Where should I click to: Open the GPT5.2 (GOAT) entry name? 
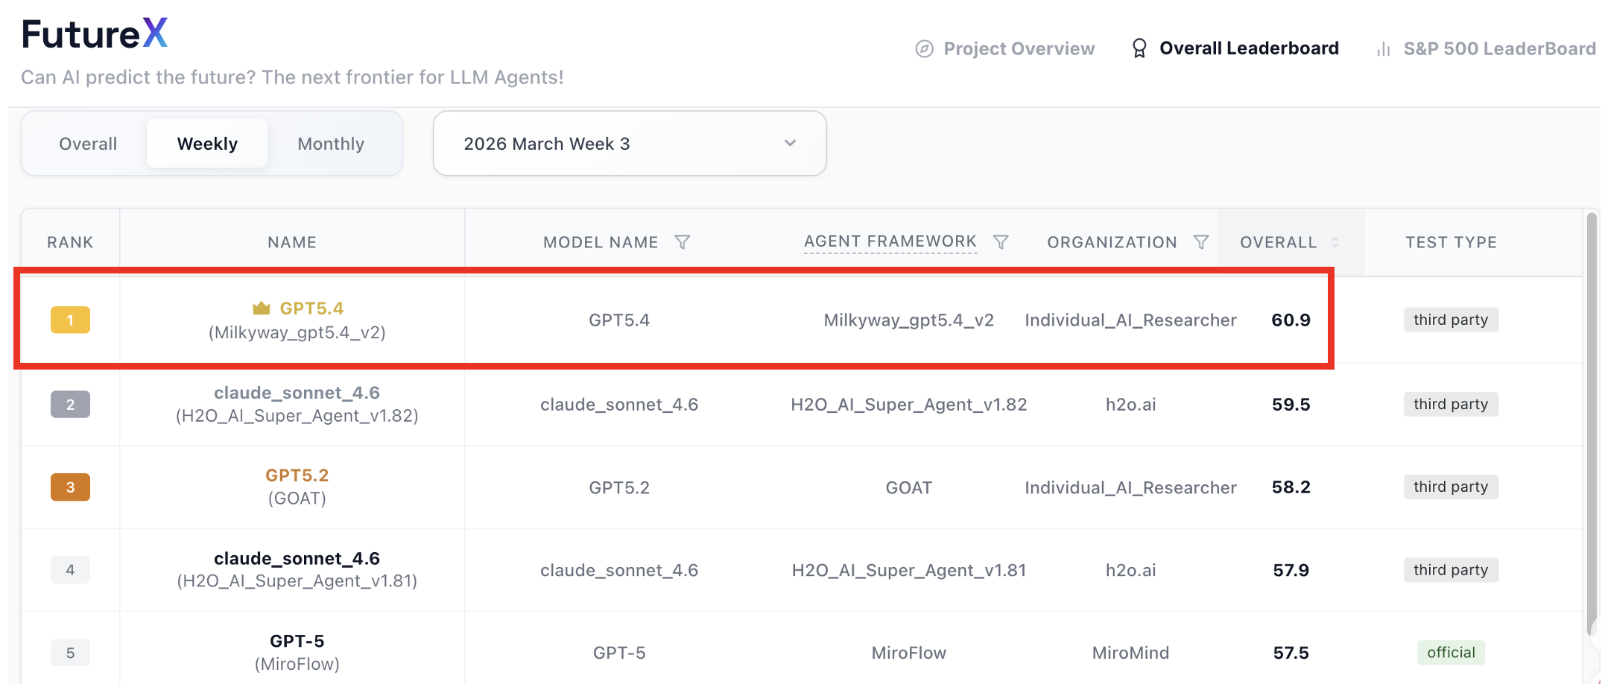click(x=297, y=487)
